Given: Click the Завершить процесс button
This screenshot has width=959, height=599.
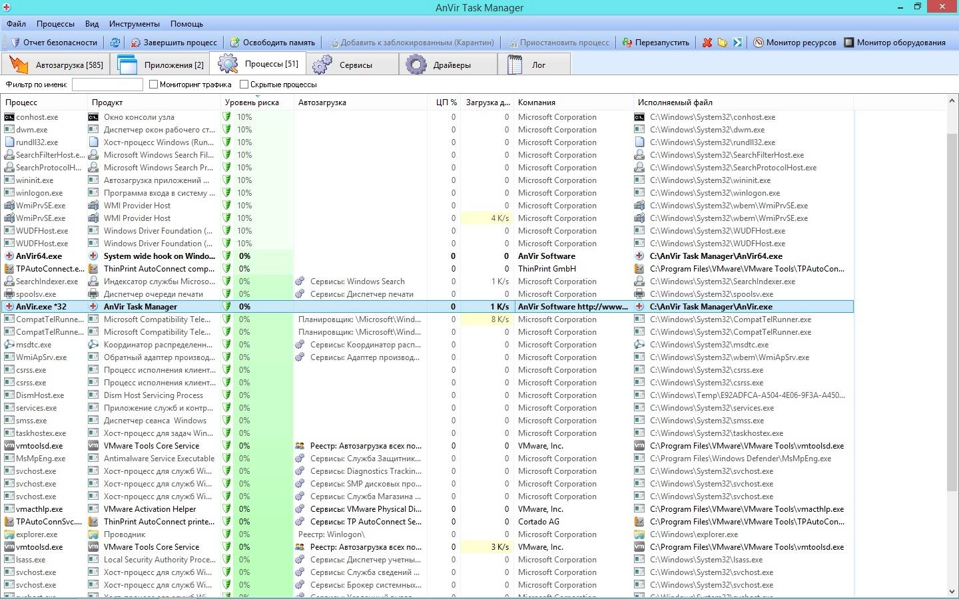Looking at the screenshot, I should point(174,42).
